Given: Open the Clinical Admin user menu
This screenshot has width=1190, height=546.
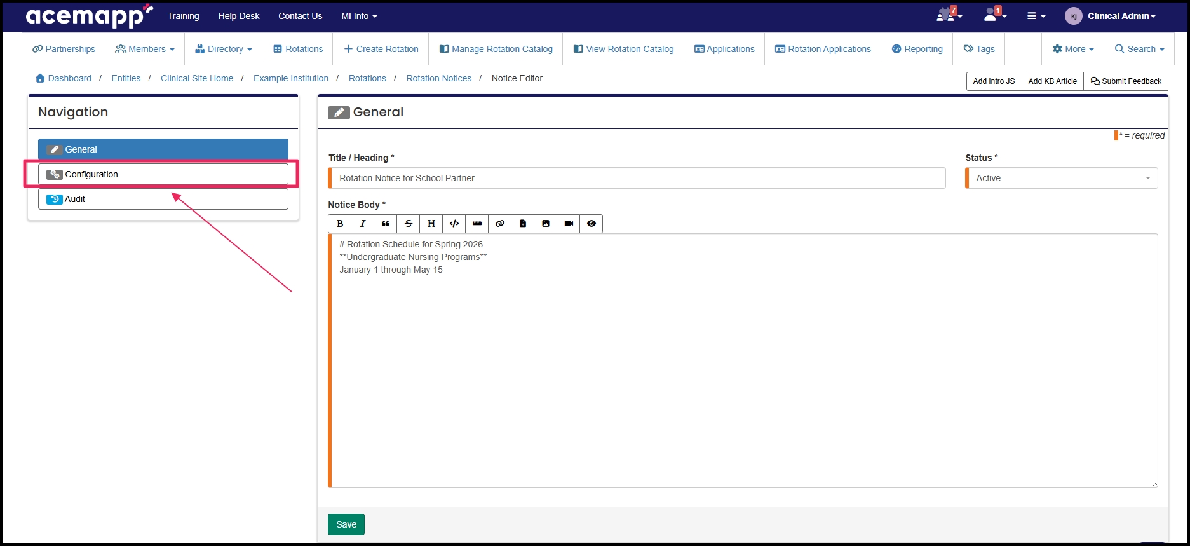Looking at the screenshot, I should pos(1121,16).
